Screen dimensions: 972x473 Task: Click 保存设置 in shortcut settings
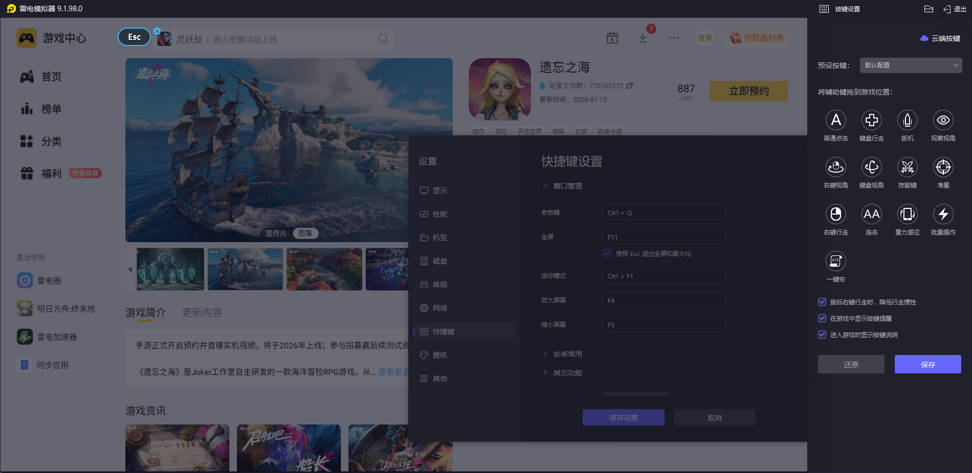pyautogui.click(x=624, y=417)
